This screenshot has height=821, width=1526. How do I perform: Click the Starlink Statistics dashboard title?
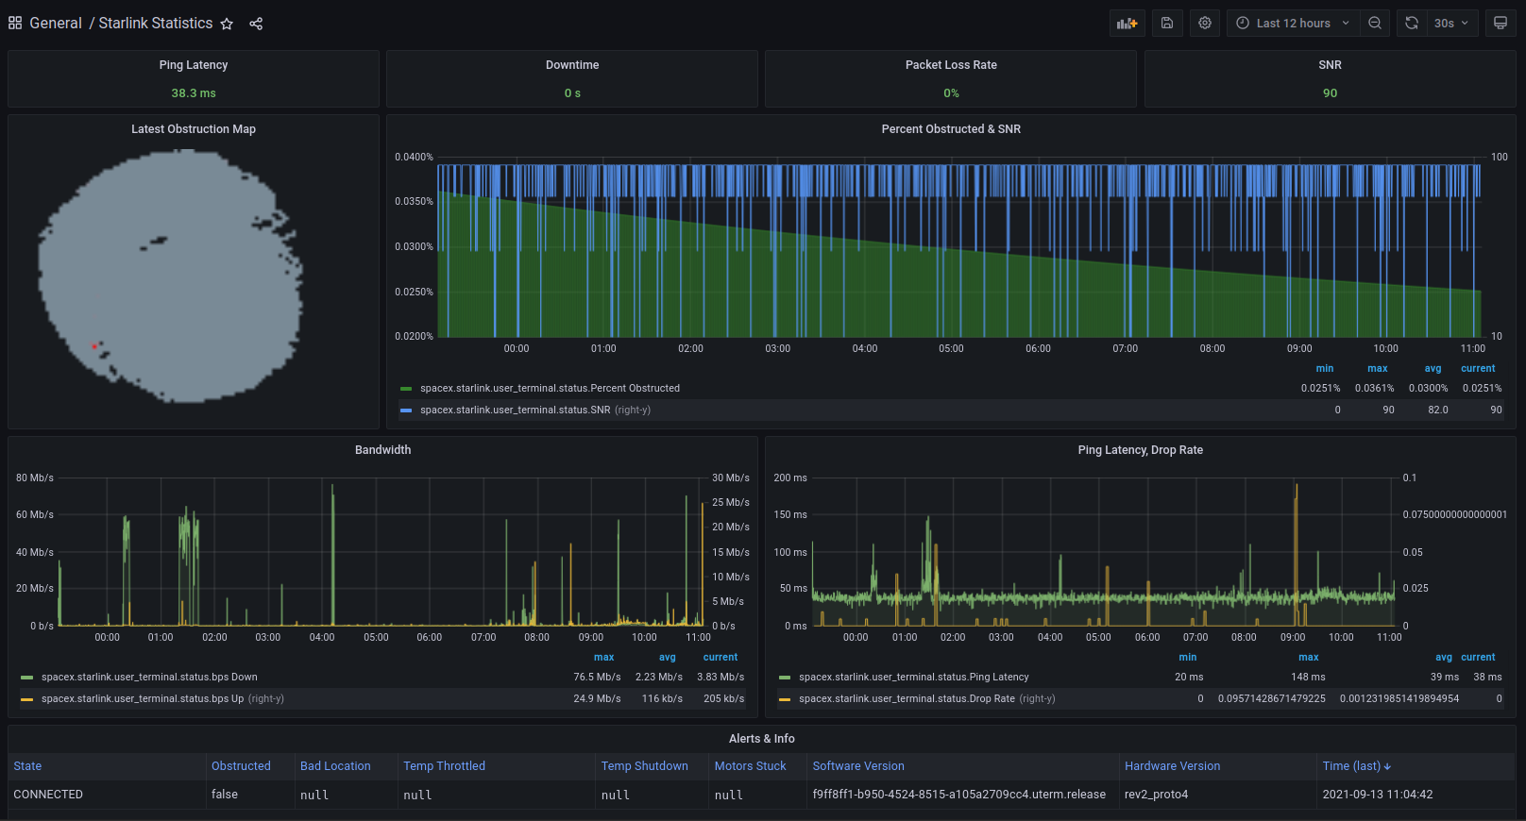tap(156, 24)
